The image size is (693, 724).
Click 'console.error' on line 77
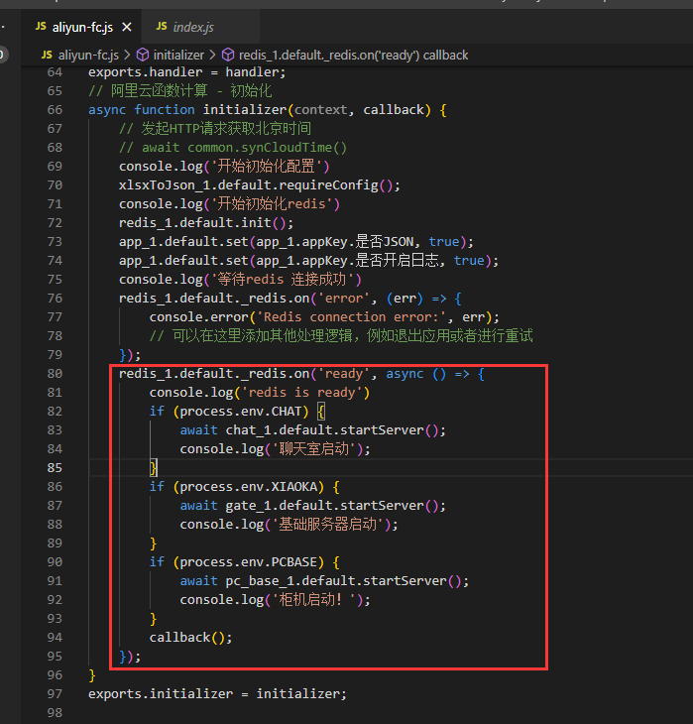click(198, 317)
